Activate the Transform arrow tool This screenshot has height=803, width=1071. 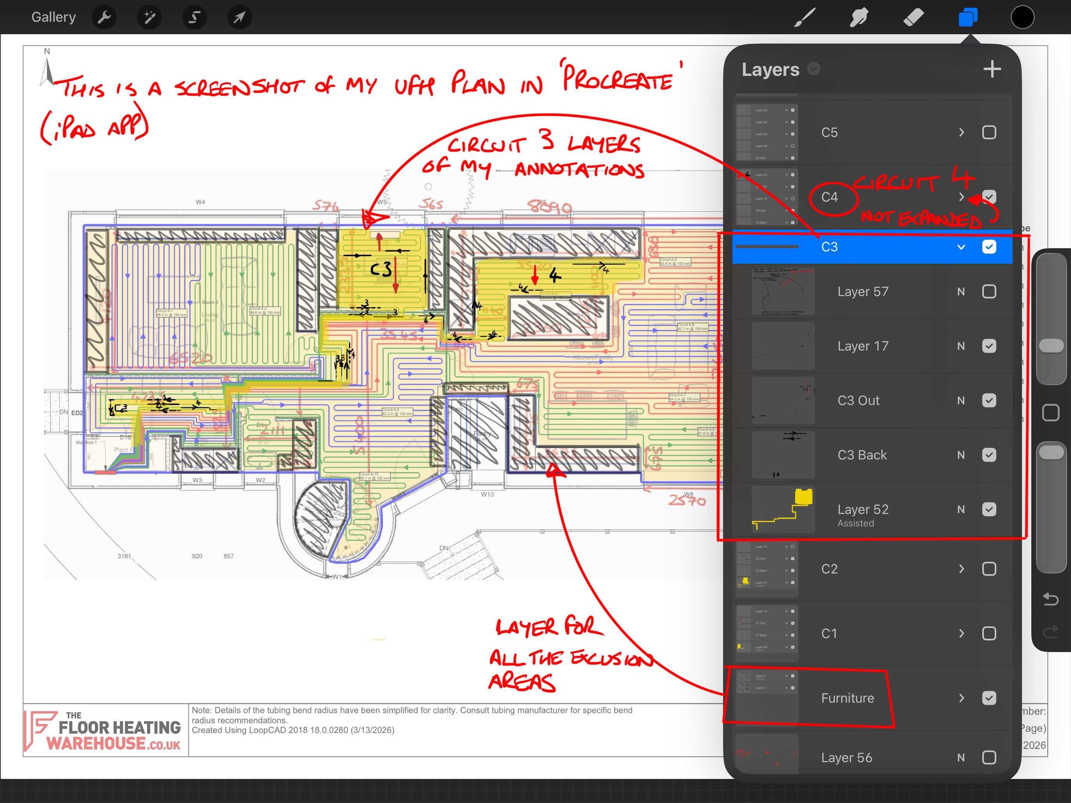point(239,18)
